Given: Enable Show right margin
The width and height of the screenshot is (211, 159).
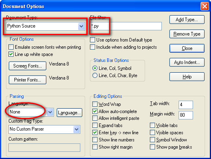Looking at the screenshot, I should point(95,147).
